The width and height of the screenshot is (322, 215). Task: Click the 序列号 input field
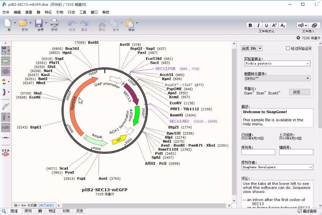258,152
